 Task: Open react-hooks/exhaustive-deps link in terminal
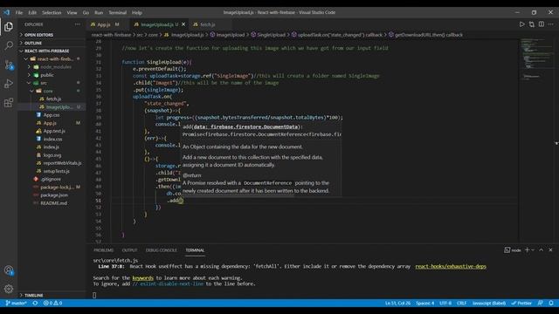pos(451,266)
